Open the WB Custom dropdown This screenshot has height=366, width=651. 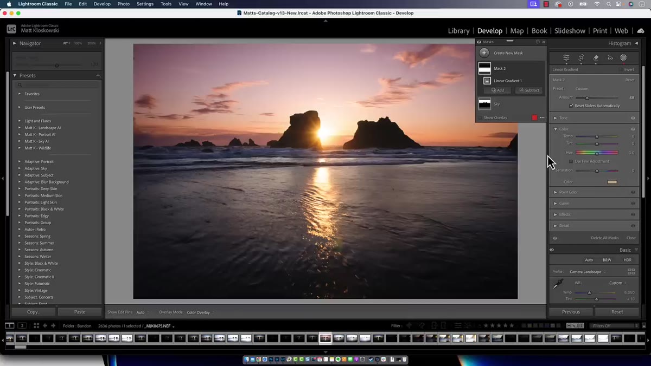click(x=617, y=283)
